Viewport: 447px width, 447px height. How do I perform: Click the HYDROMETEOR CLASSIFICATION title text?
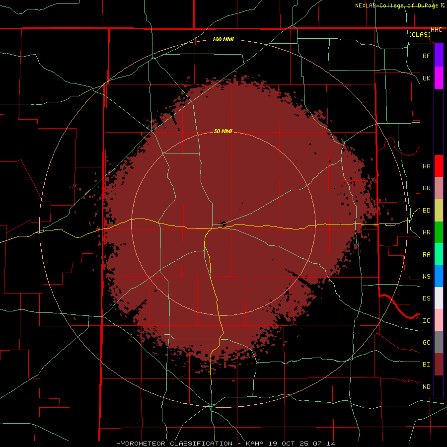tap(174, 444)
